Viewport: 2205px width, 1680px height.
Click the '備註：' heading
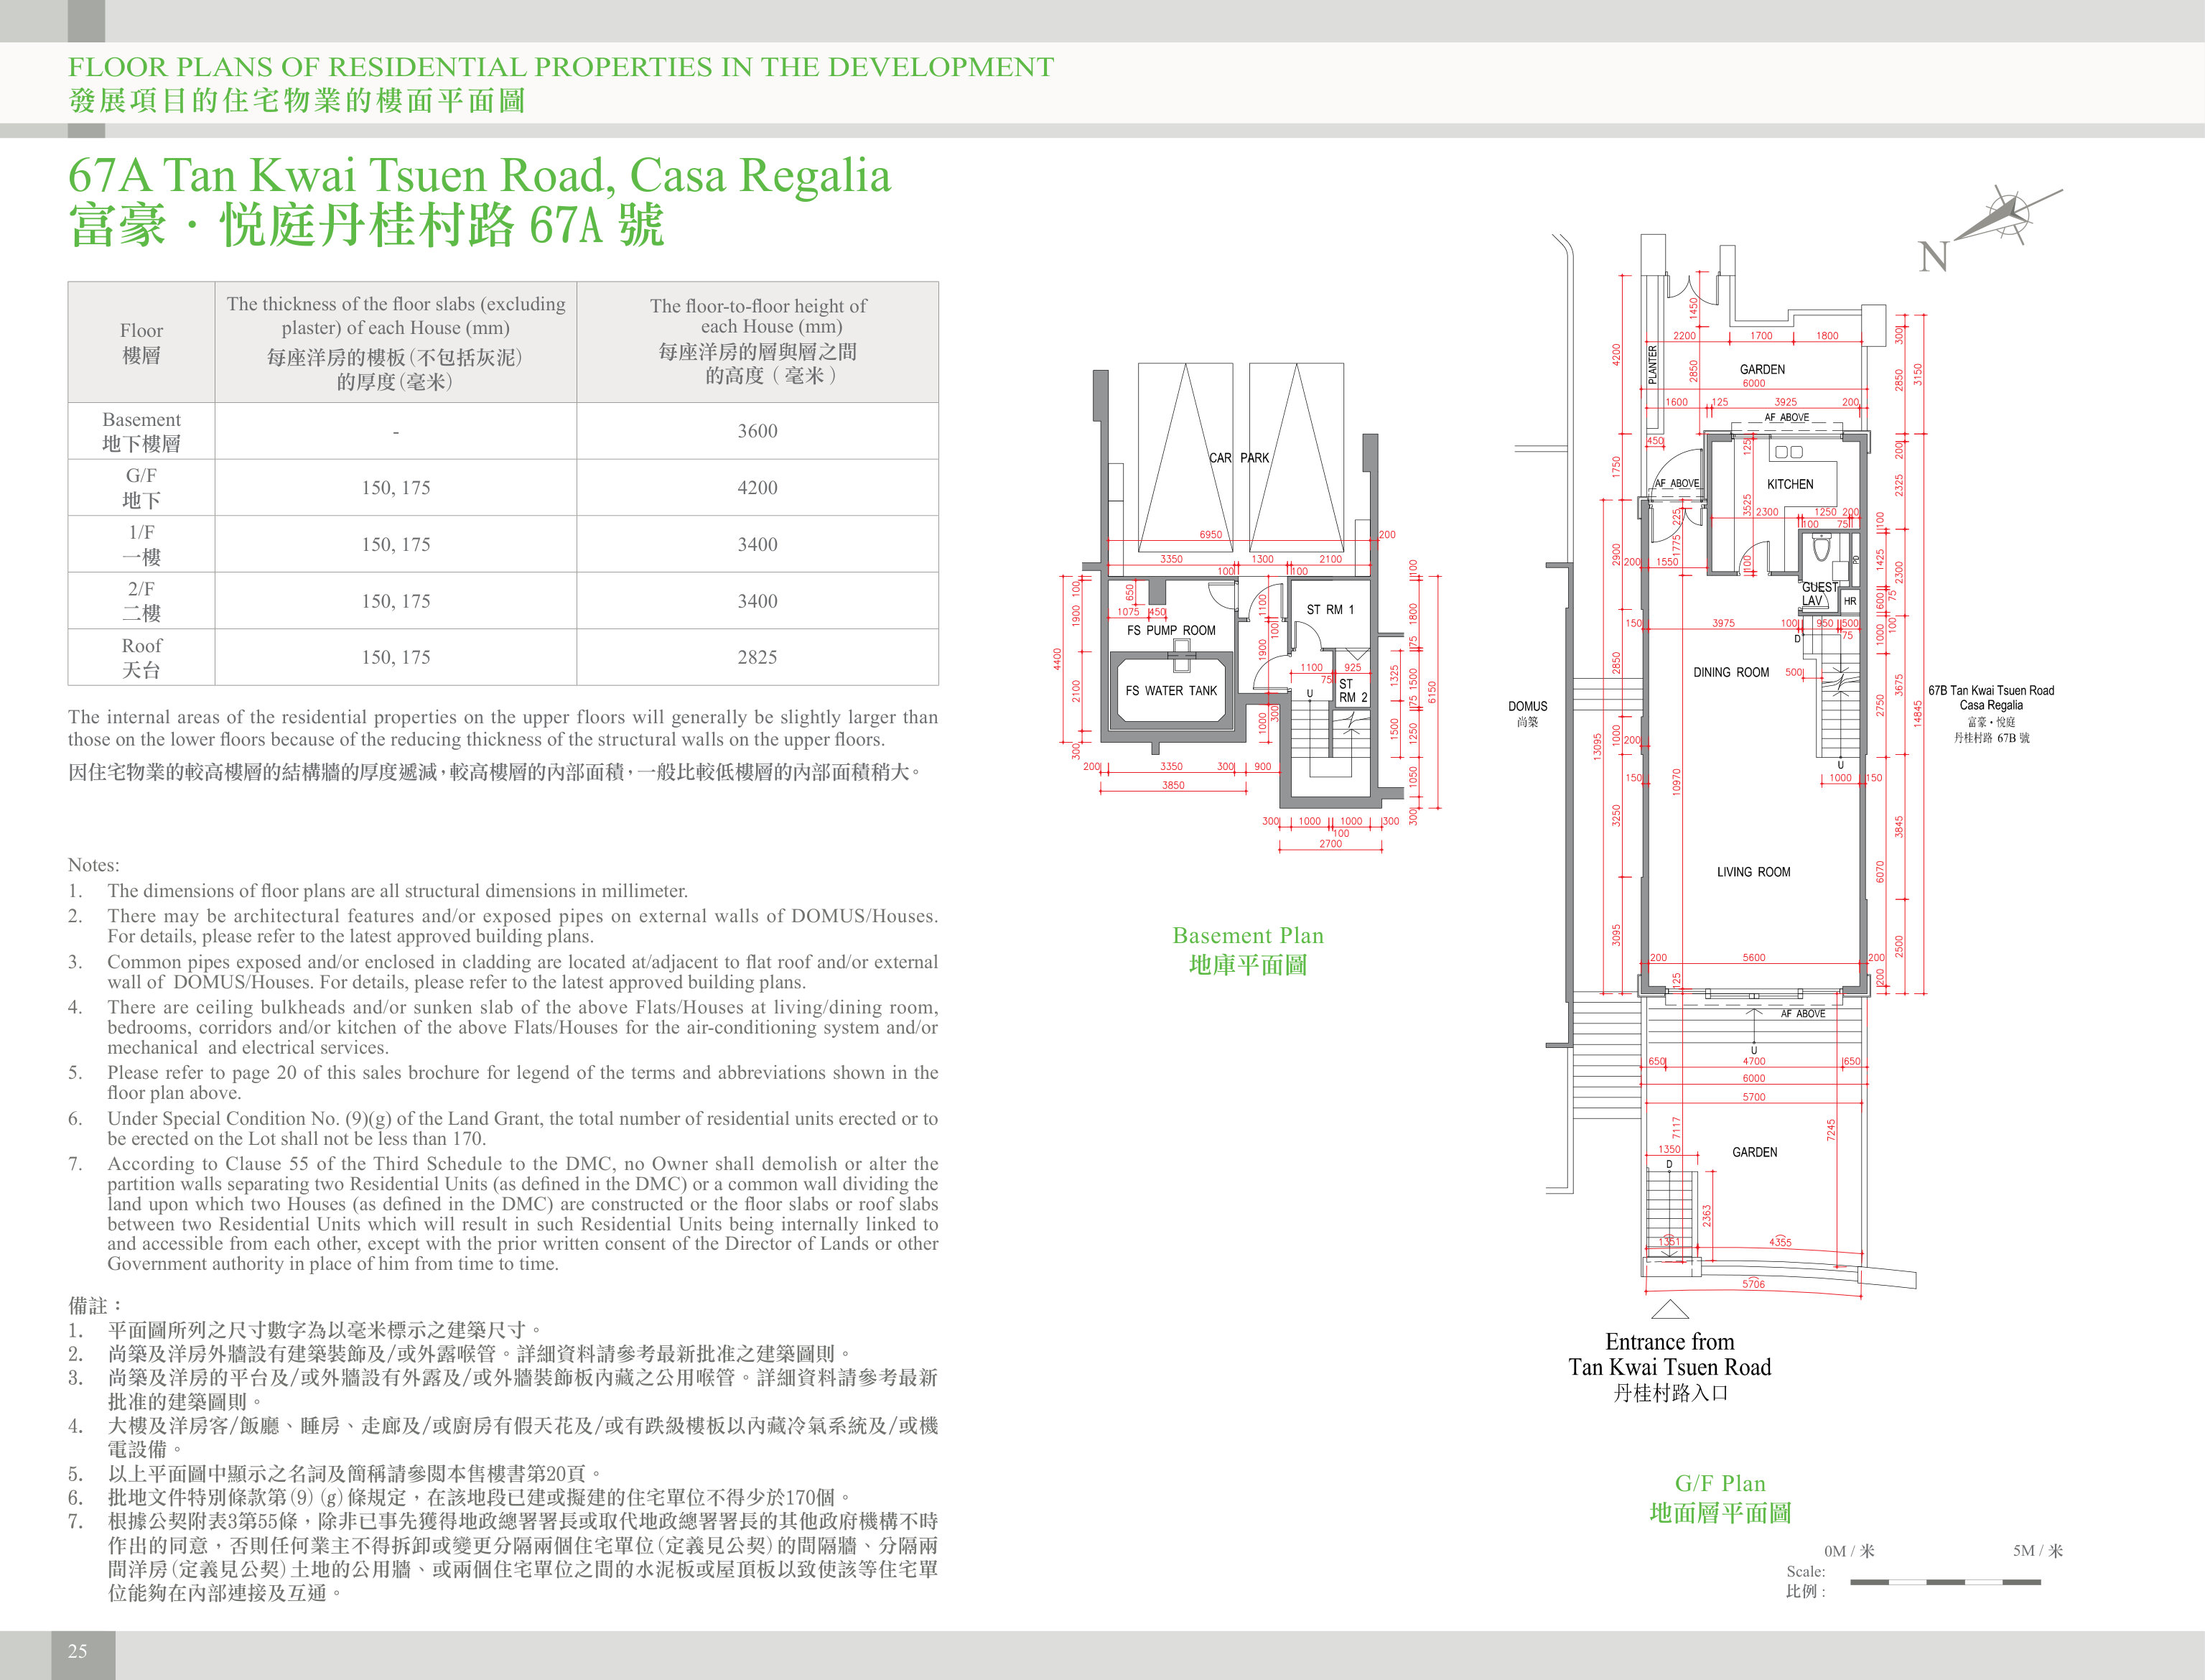(x=96, y=1305)
